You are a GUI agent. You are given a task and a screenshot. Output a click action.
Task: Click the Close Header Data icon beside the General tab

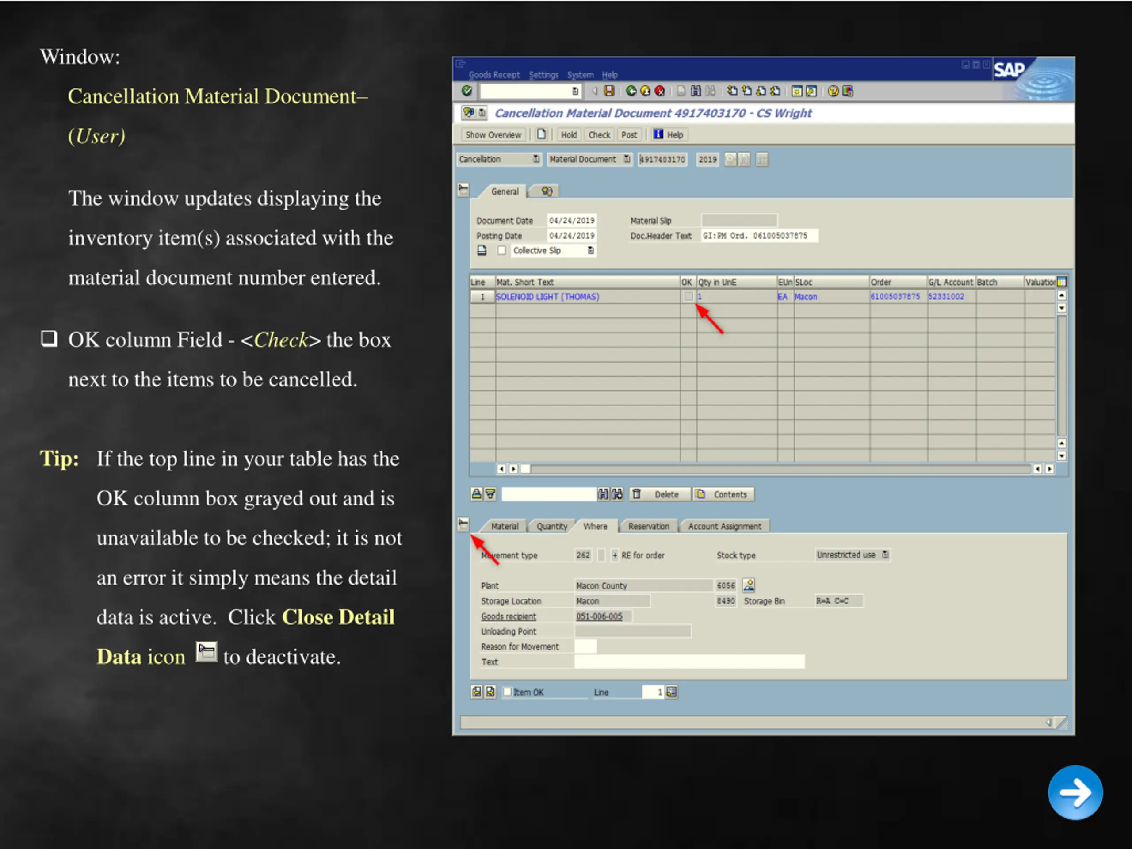[x=463, y=191]
